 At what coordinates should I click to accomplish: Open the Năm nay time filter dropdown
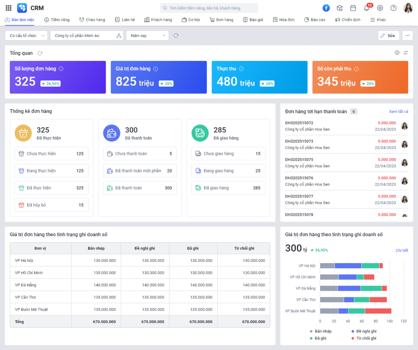pos(147,35)
